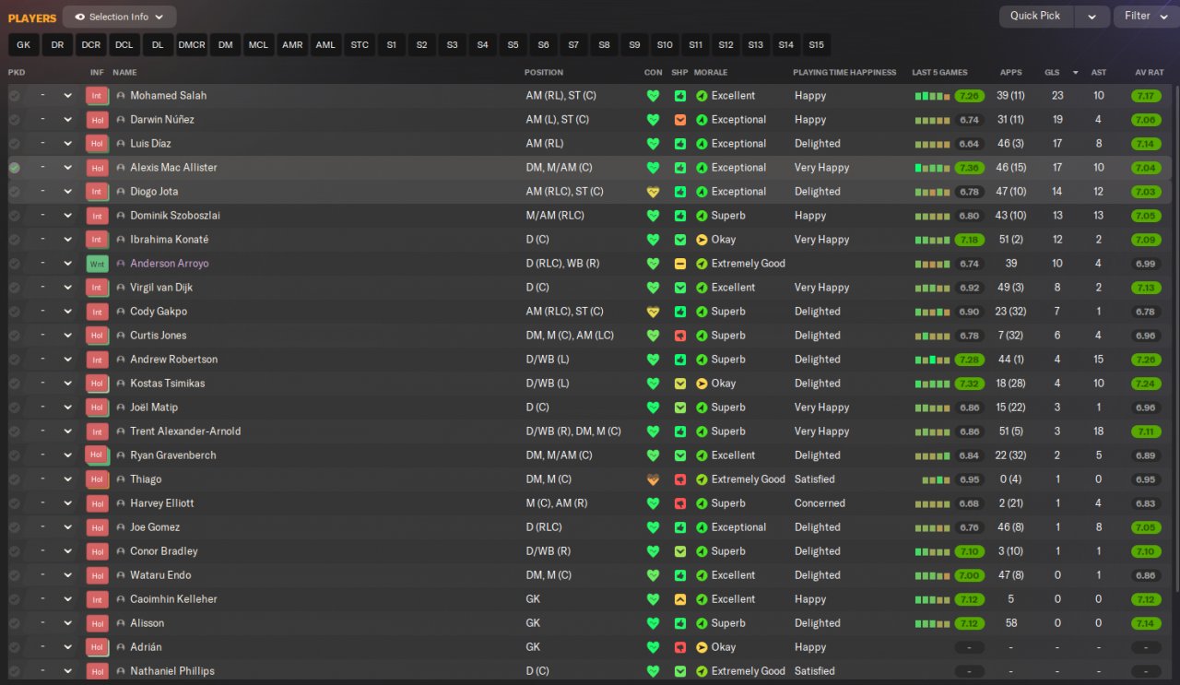This screenshot has width=1180, height=685.
Task: Click the Int status badge for Mohamed Salah
Action: pos(97,96)
